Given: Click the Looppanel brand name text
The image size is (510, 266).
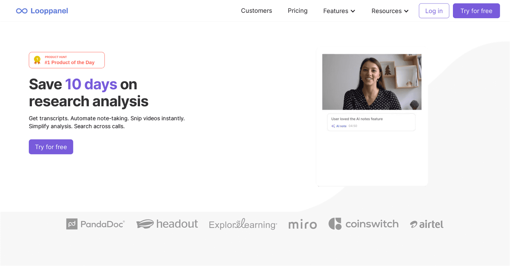Looking at the screenshot, I should coord(49,11).
